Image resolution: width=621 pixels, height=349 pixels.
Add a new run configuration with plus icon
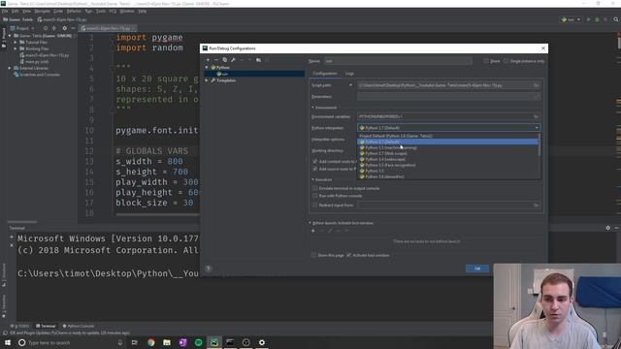coord(208,60)
